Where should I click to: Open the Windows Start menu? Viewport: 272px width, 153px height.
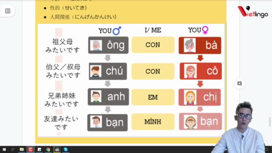click(x=4, y=149)
